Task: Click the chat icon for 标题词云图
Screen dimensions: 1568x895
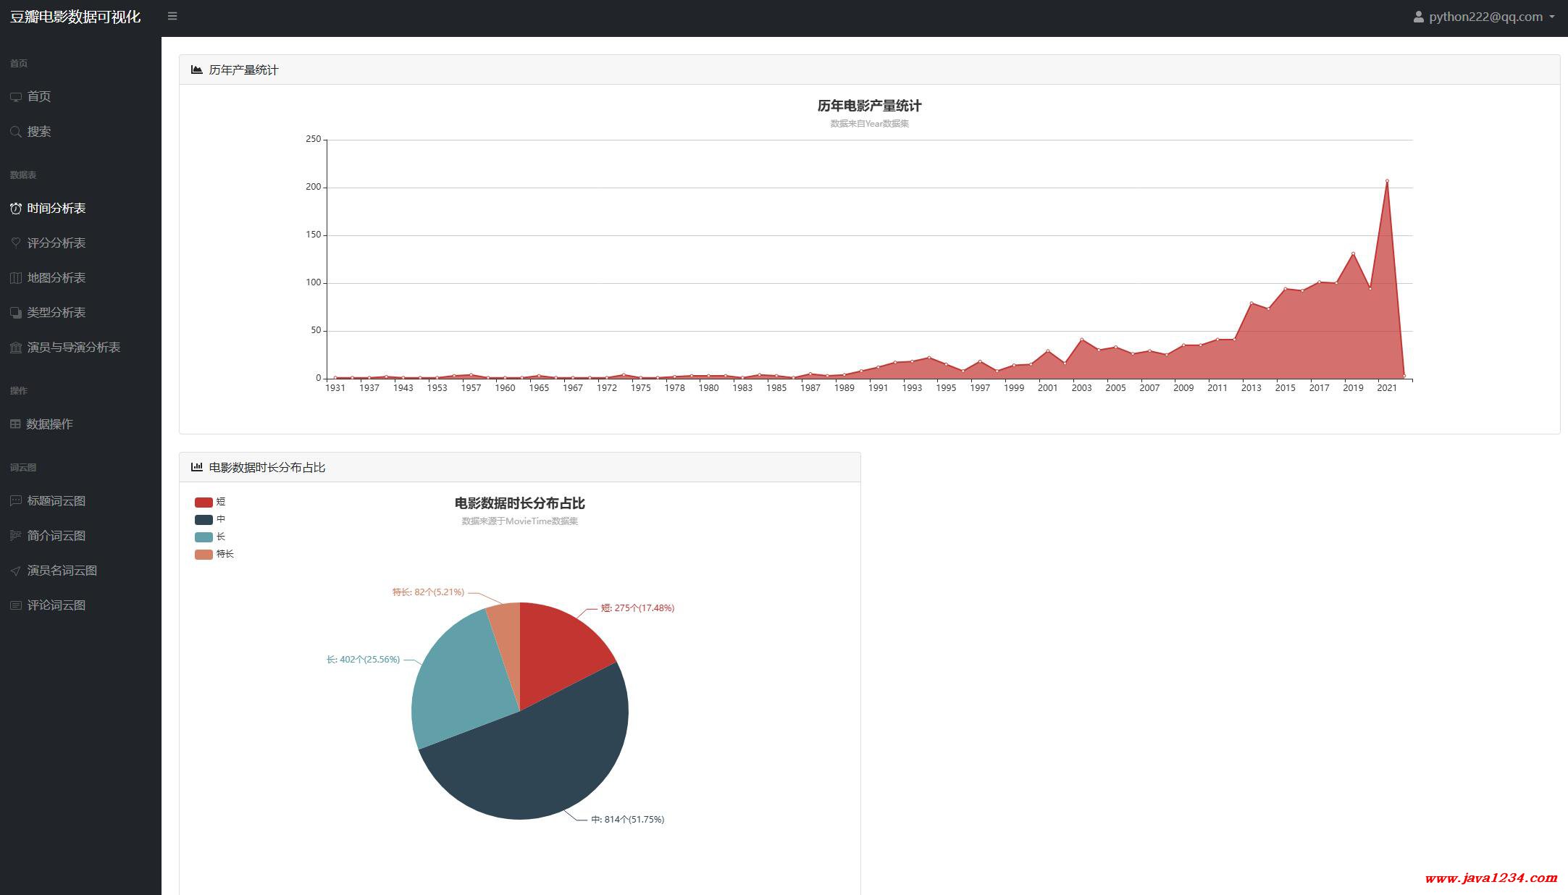Action: click(16, 501)
